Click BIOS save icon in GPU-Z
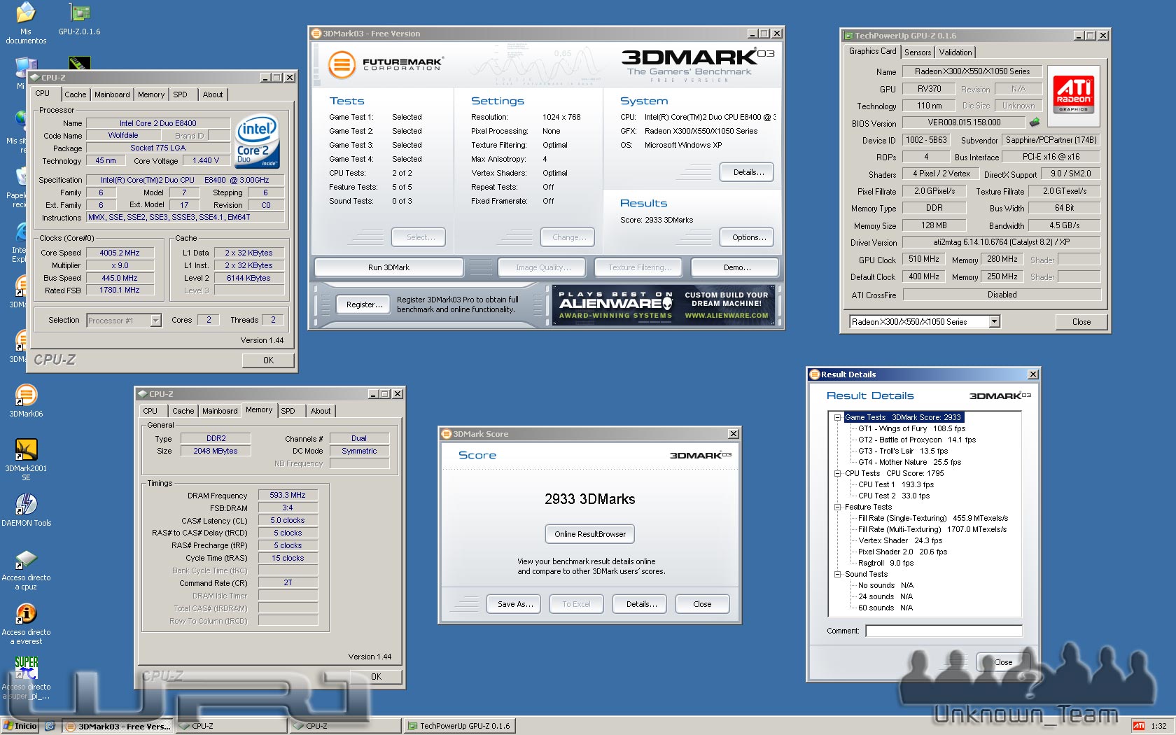The height and width of the screenshot is (735, 1176). [x=1034, y=122]
